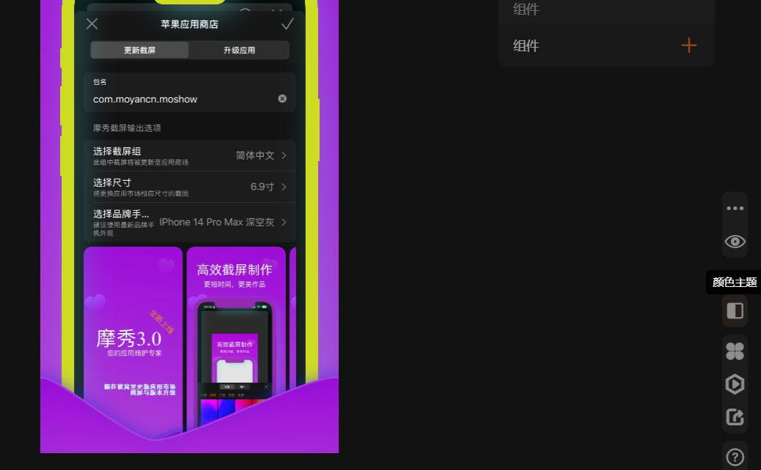Switch to the 更新截屏 tab

[x=140, y=50]
